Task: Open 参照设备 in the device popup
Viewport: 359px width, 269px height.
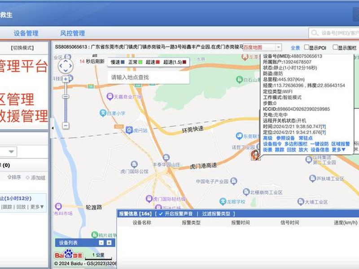Action: tap(285, 138)
